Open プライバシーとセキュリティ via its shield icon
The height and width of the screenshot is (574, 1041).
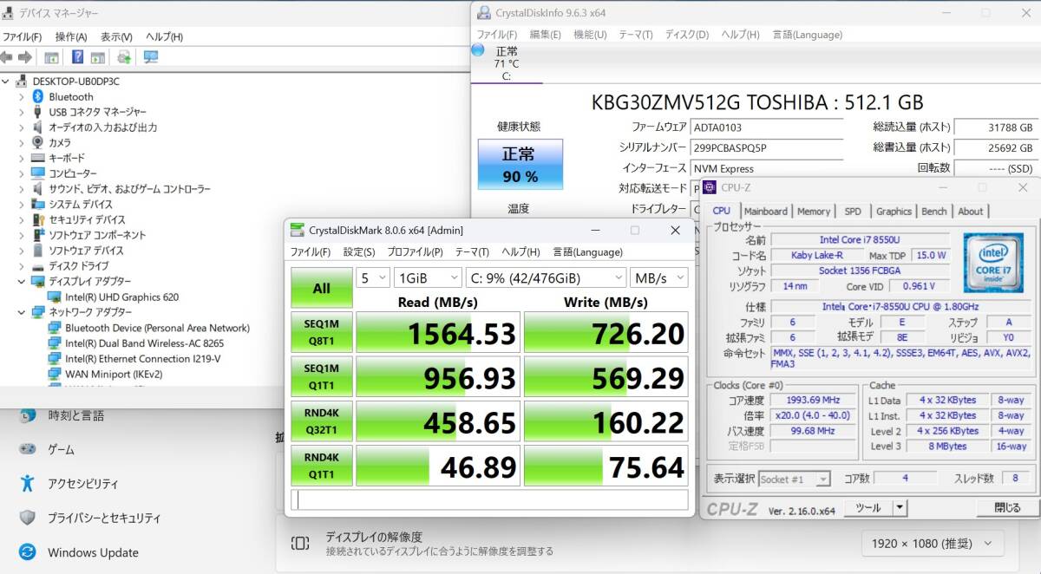point(28,518)
